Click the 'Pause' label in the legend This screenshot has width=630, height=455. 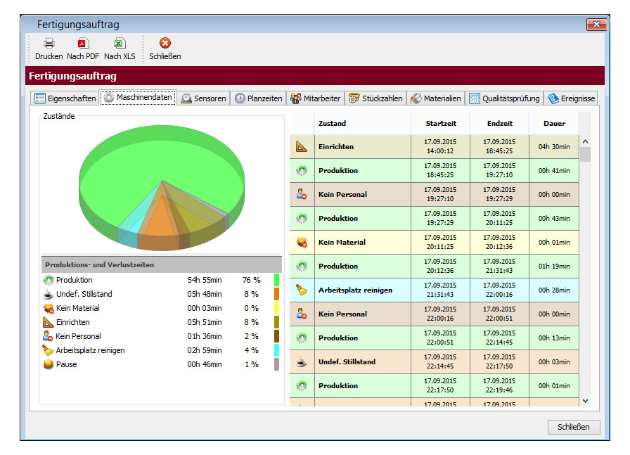(x=66, y=364)
